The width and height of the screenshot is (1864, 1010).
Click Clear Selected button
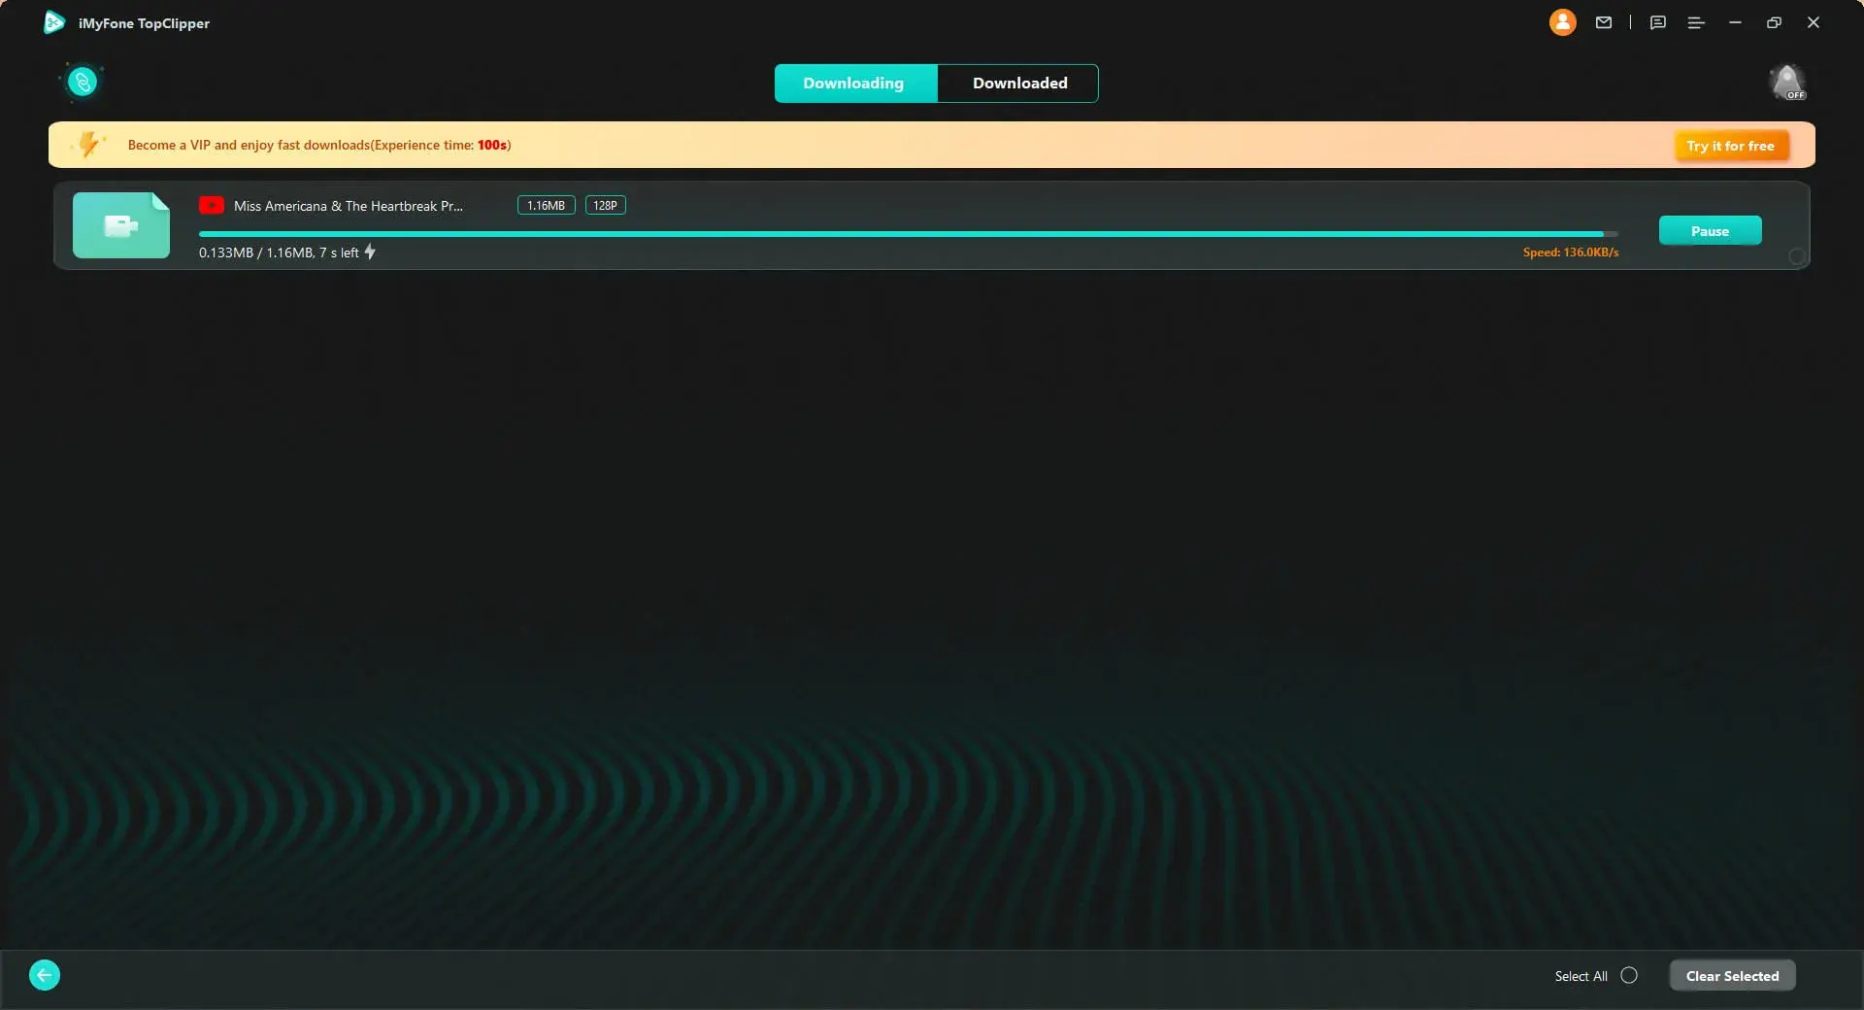pyautogui.click(x=1732, y=976)
